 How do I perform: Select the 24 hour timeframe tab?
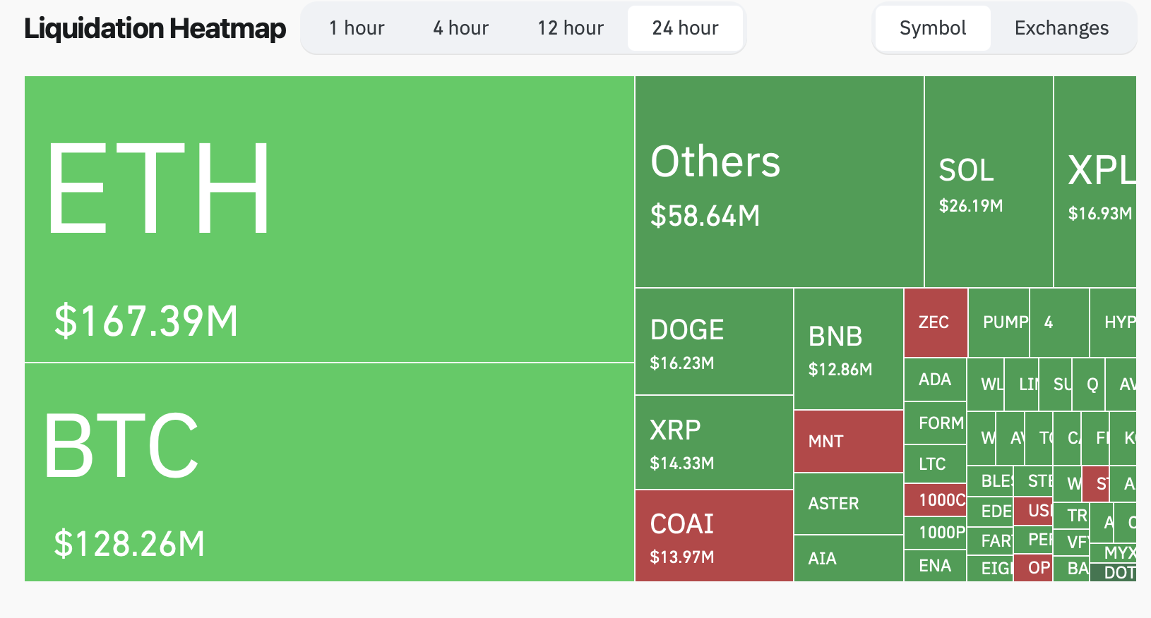685,28
